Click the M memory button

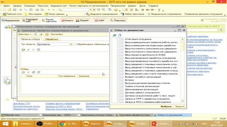point(143,10)
